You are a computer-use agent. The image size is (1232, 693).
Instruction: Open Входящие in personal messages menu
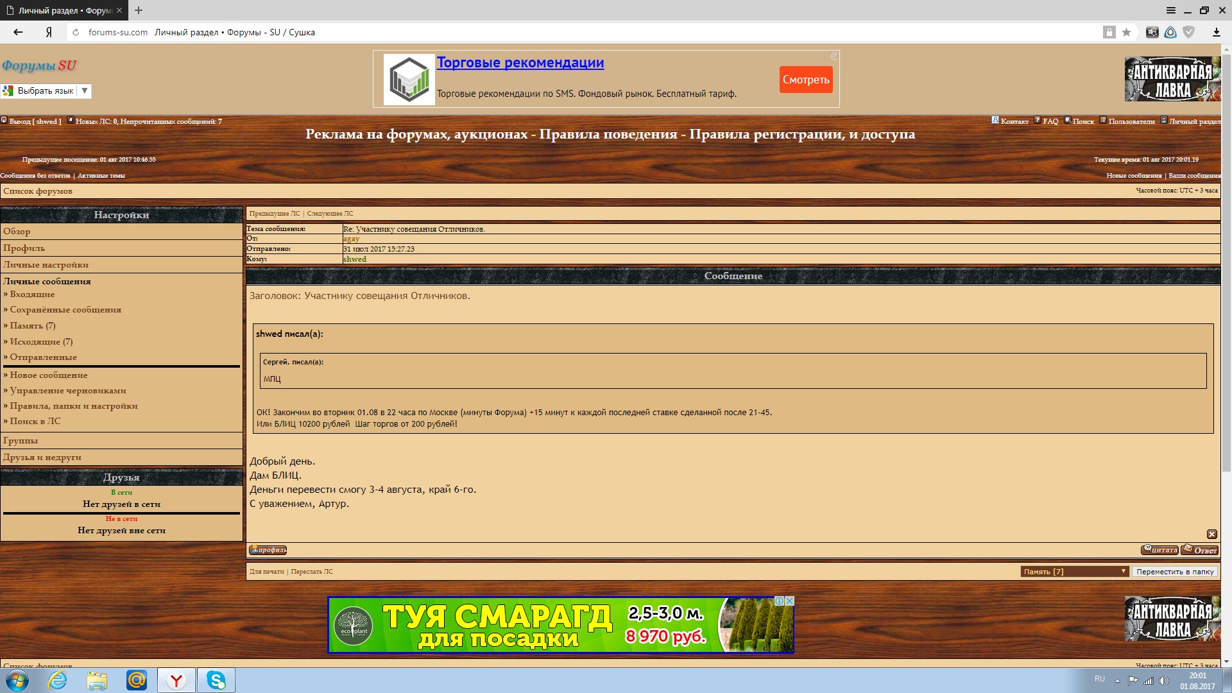tap(32, 294)
